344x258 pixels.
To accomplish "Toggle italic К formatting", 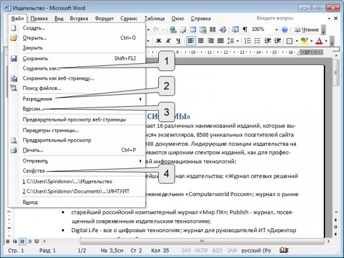I will point(169,41).
